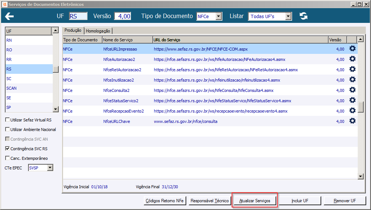This screenshot has width=371, height=210.
Task: Click the Atualizar Serviços button
Action: click(x=254, y=201)
